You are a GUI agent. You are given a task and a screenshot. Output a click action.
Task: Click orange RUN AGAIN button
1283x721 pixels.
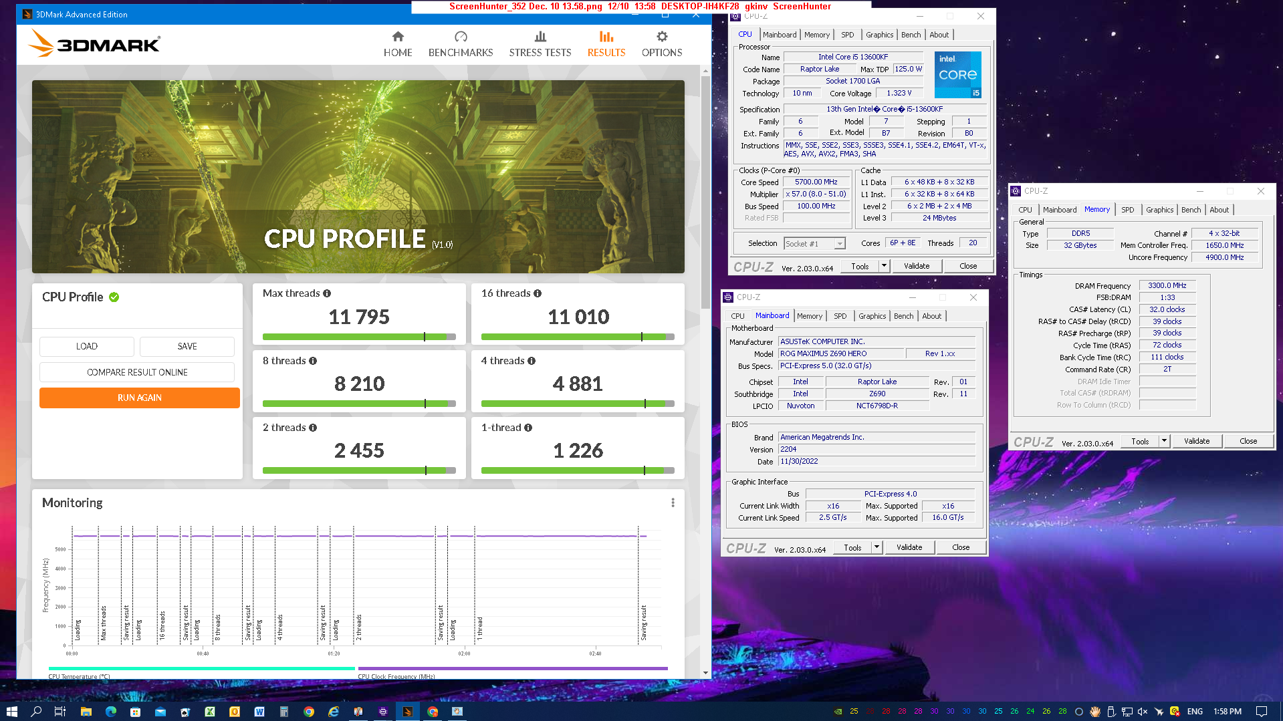139,398
